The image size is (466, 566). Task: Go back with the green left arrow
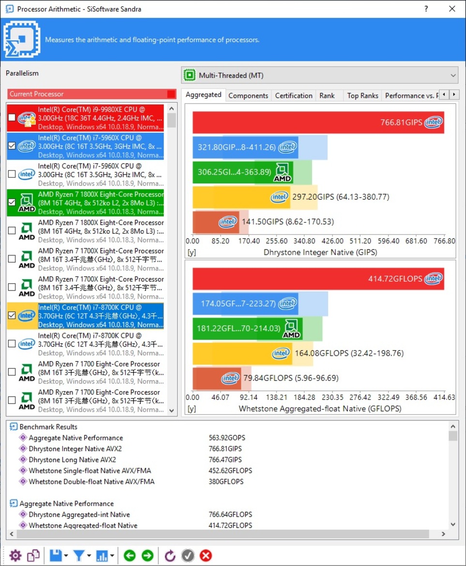click(x=130, y=555)
